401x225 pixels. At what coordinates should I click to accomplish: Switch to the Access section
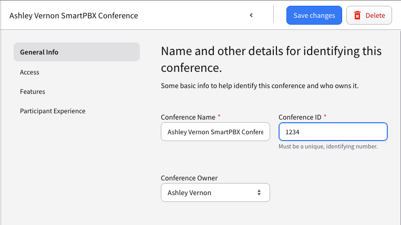(29, 72)
